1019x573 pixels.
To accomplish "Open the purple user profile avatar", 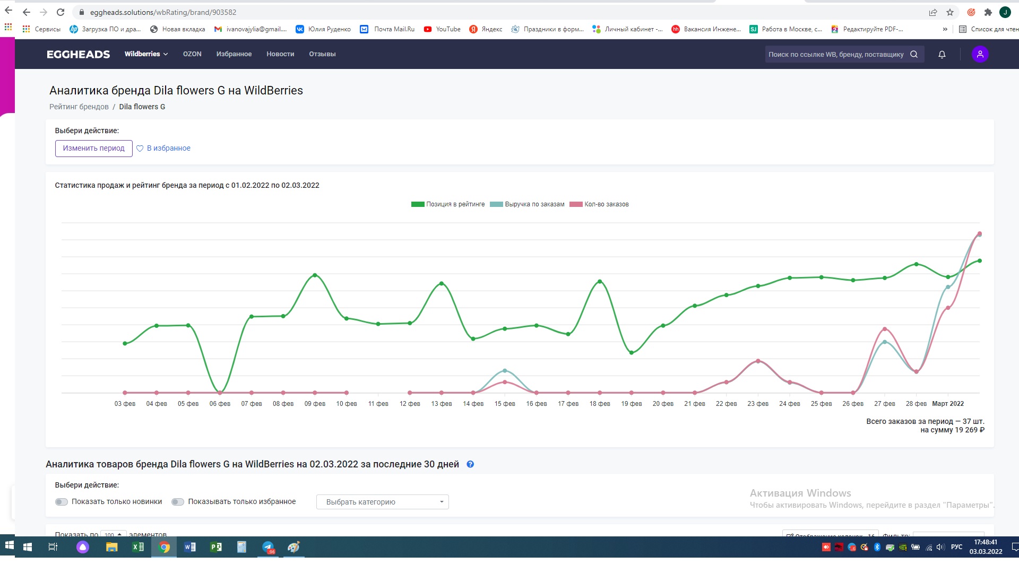I will click(x=980, y=54).
